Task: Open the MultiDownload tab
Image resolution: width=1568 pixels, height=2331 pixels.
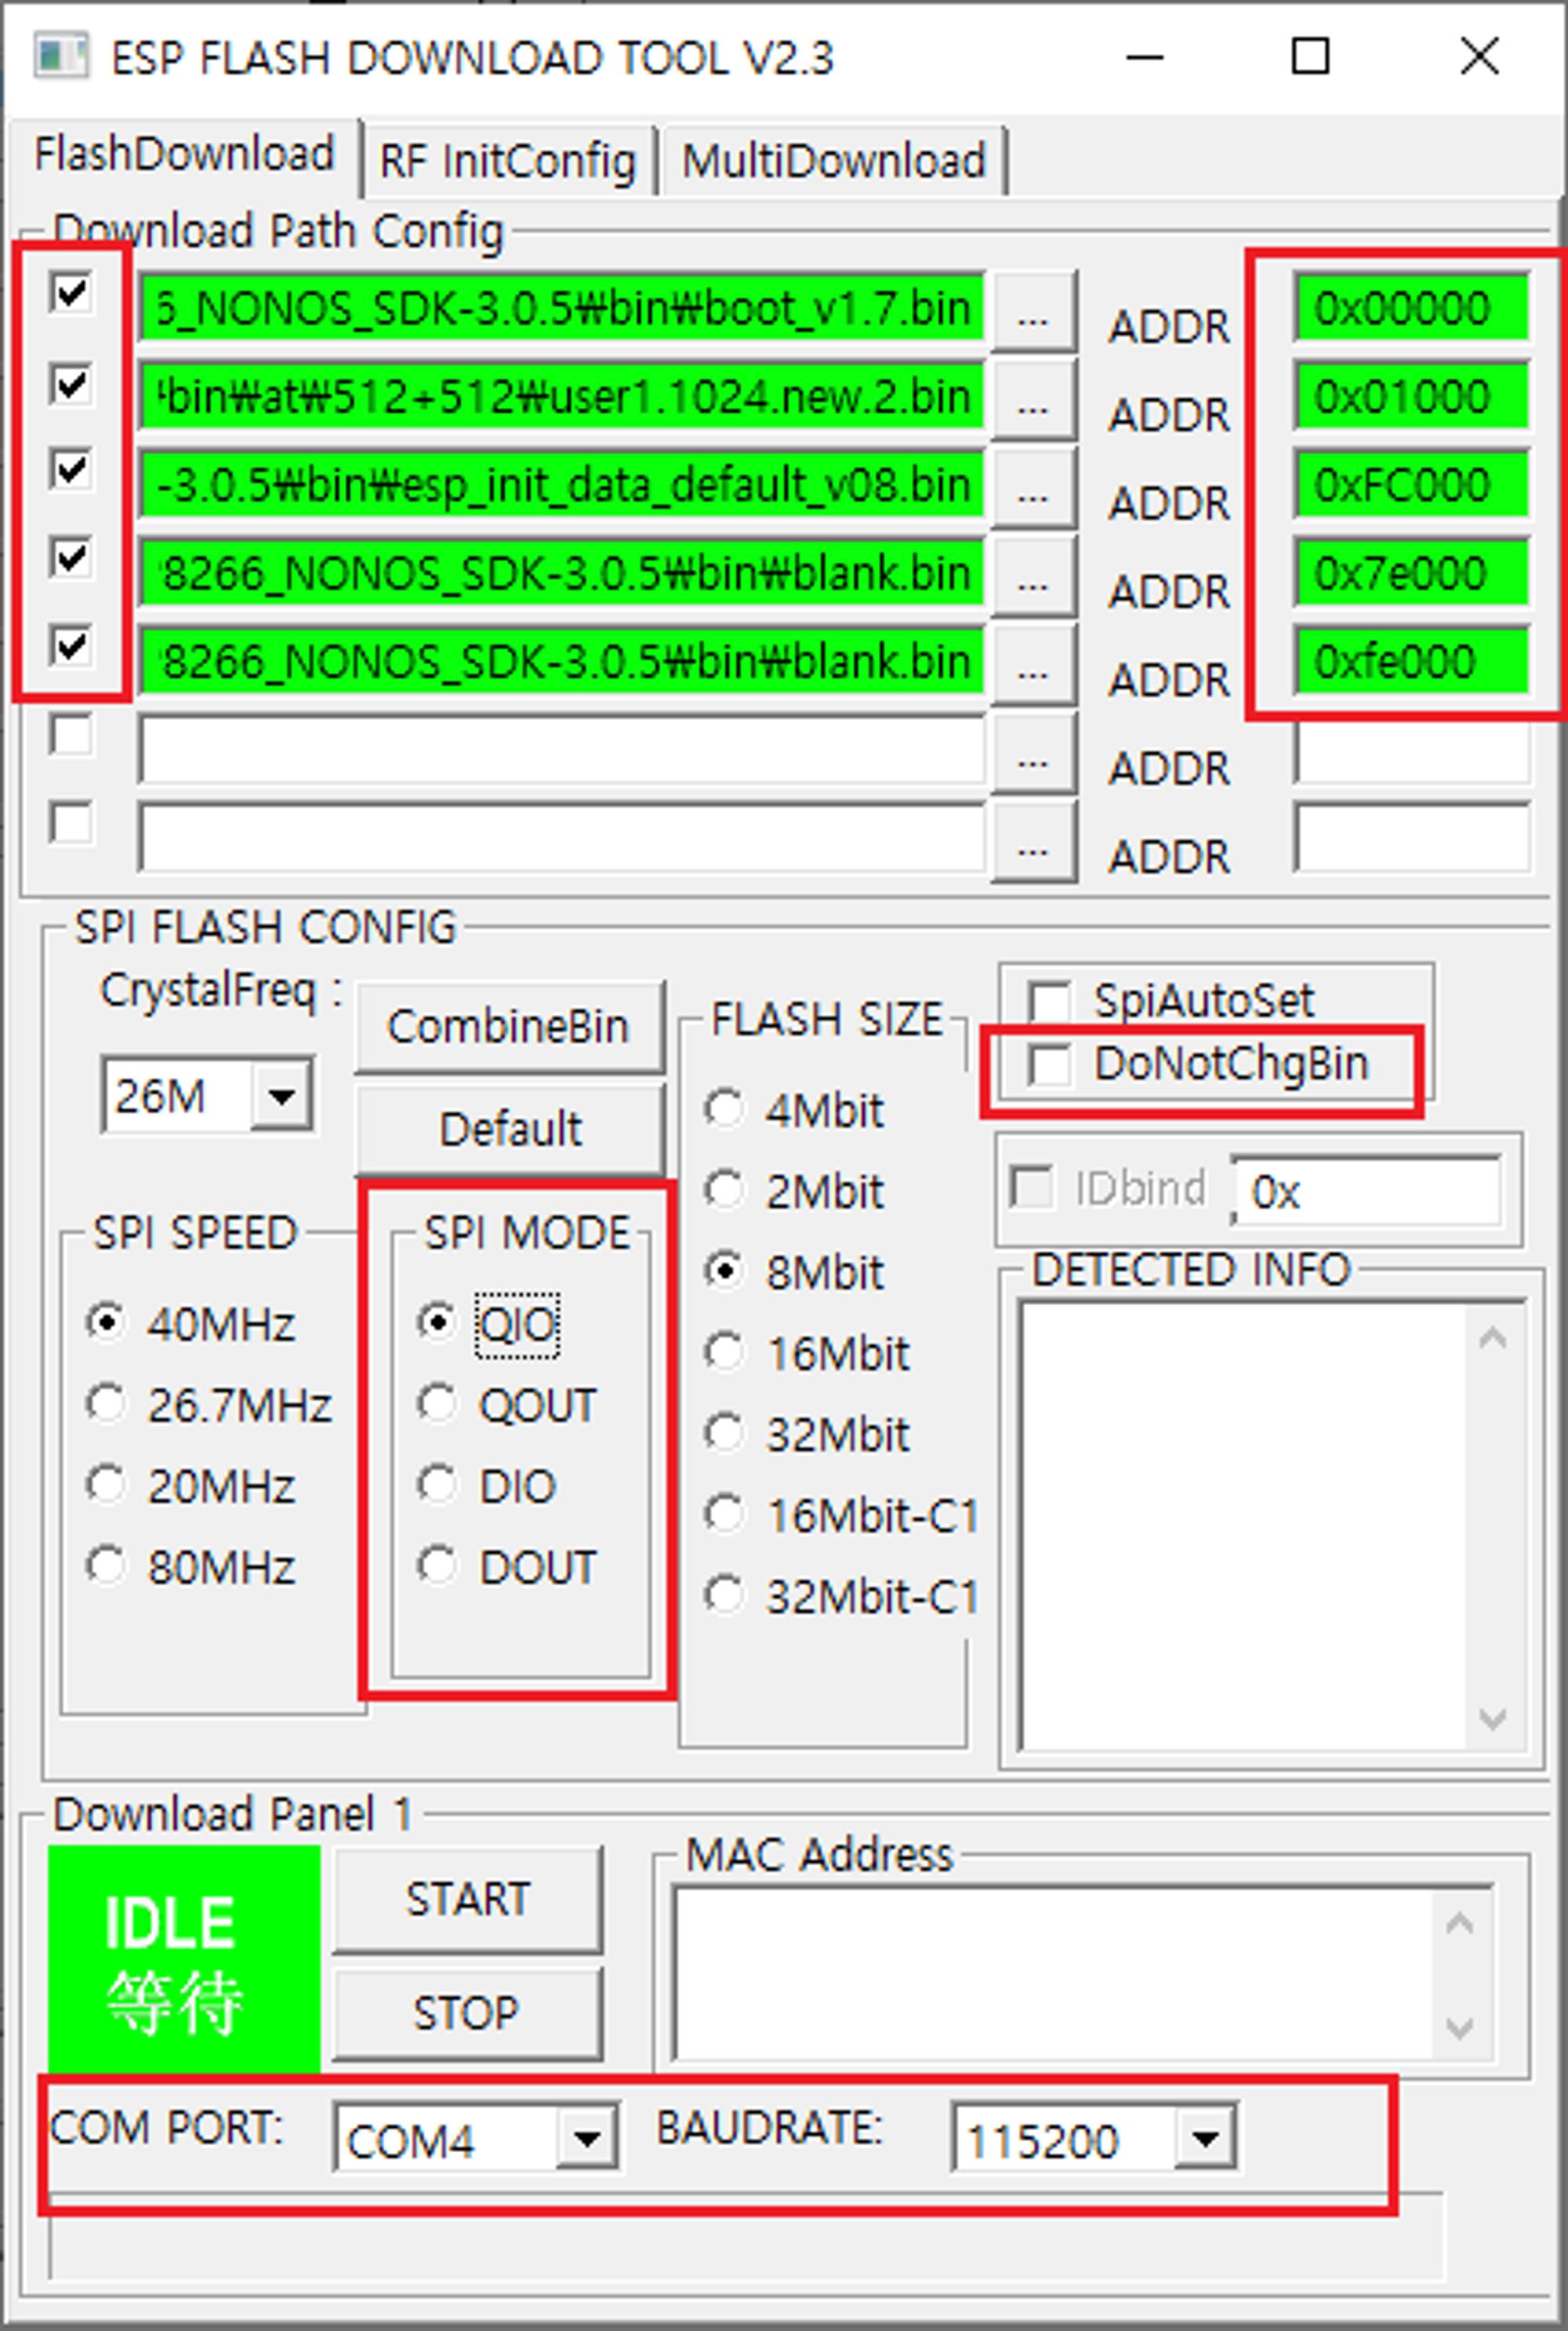Action: pos(833,161)
